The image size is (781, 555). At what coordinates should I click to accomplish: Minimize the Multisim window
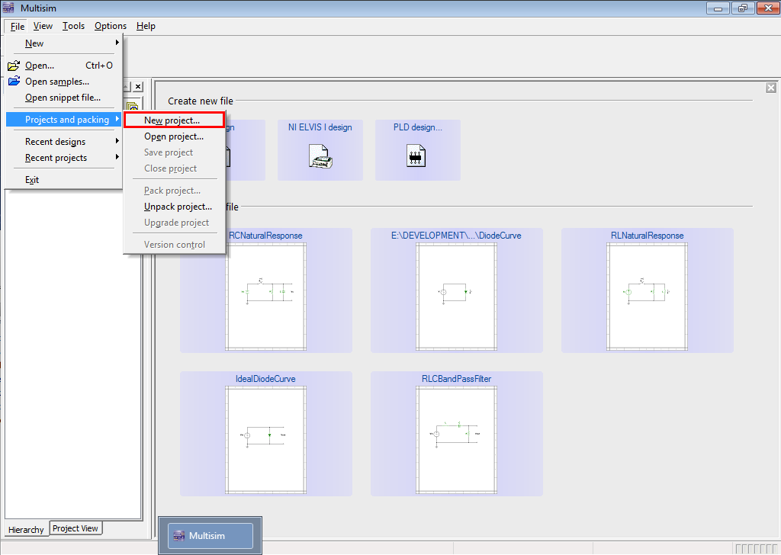click(x=718, y=8)
